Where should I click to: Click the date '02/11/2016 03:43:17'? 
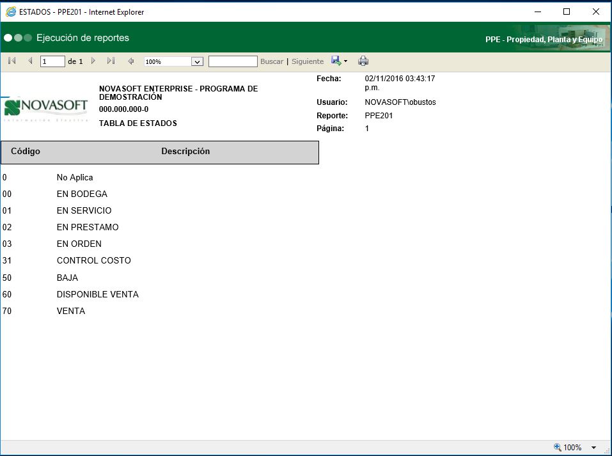[x=400, y=79]
